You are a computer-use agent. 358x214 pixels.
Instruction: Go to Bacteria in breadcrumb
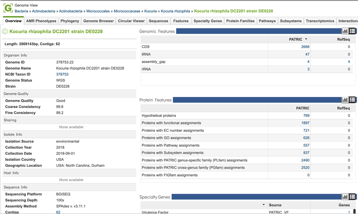(21, 11)
